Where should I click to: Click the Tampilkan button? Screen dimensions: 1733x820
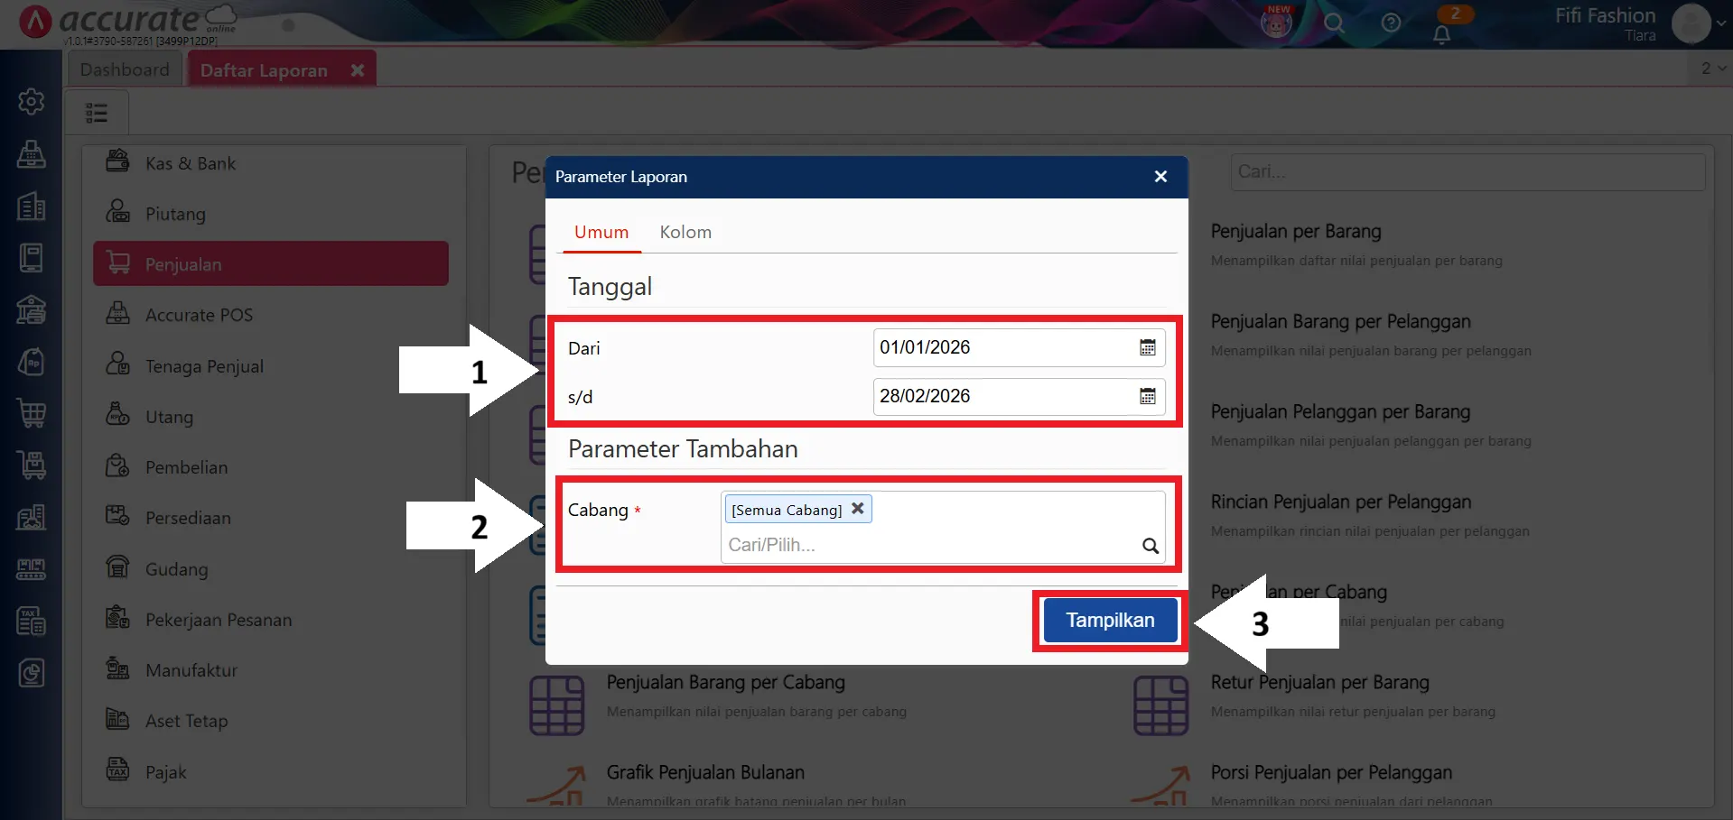[x=1110, y=620]
